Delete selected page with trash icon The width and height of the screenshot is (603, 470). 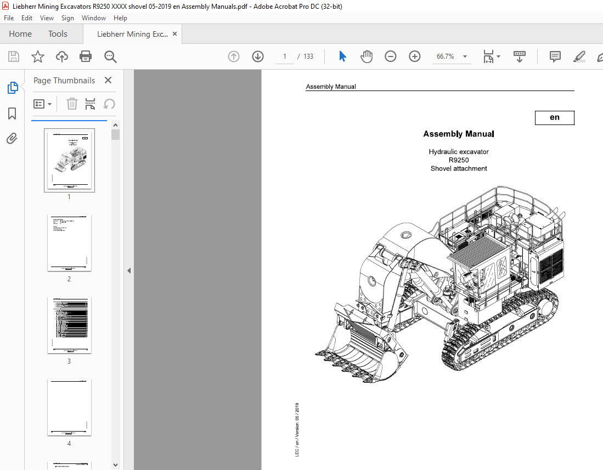72,104
